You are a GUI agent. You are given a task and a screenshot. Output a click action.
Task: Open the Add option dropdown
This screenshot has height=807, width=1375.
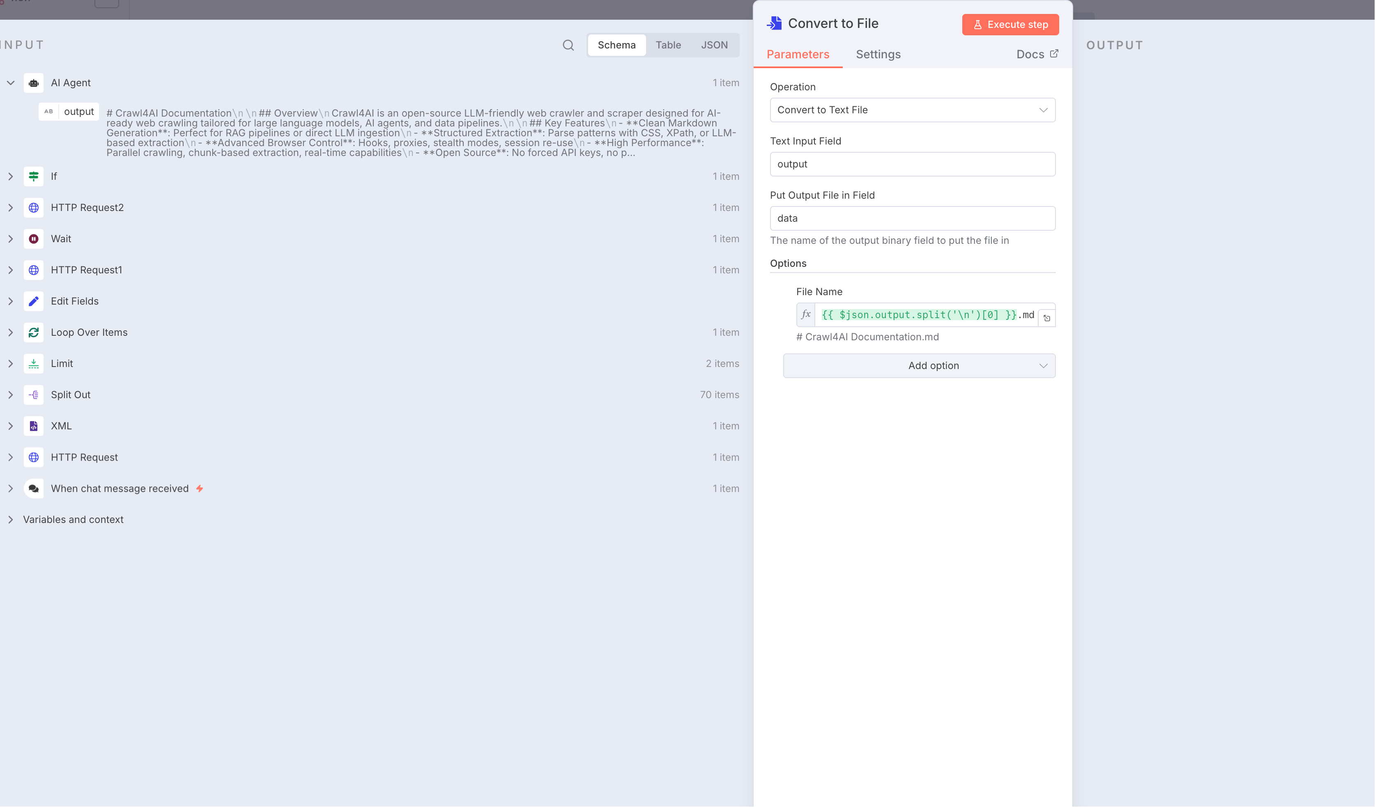point(919,366)
